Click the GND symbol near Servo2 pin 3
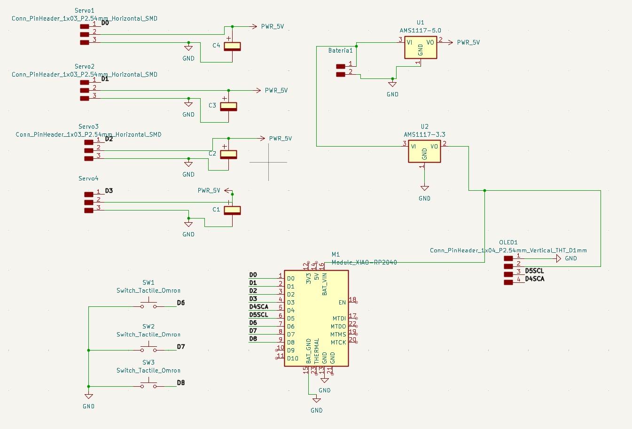The height and width of the screenshot is (429, 632). [x=188, y=104]
